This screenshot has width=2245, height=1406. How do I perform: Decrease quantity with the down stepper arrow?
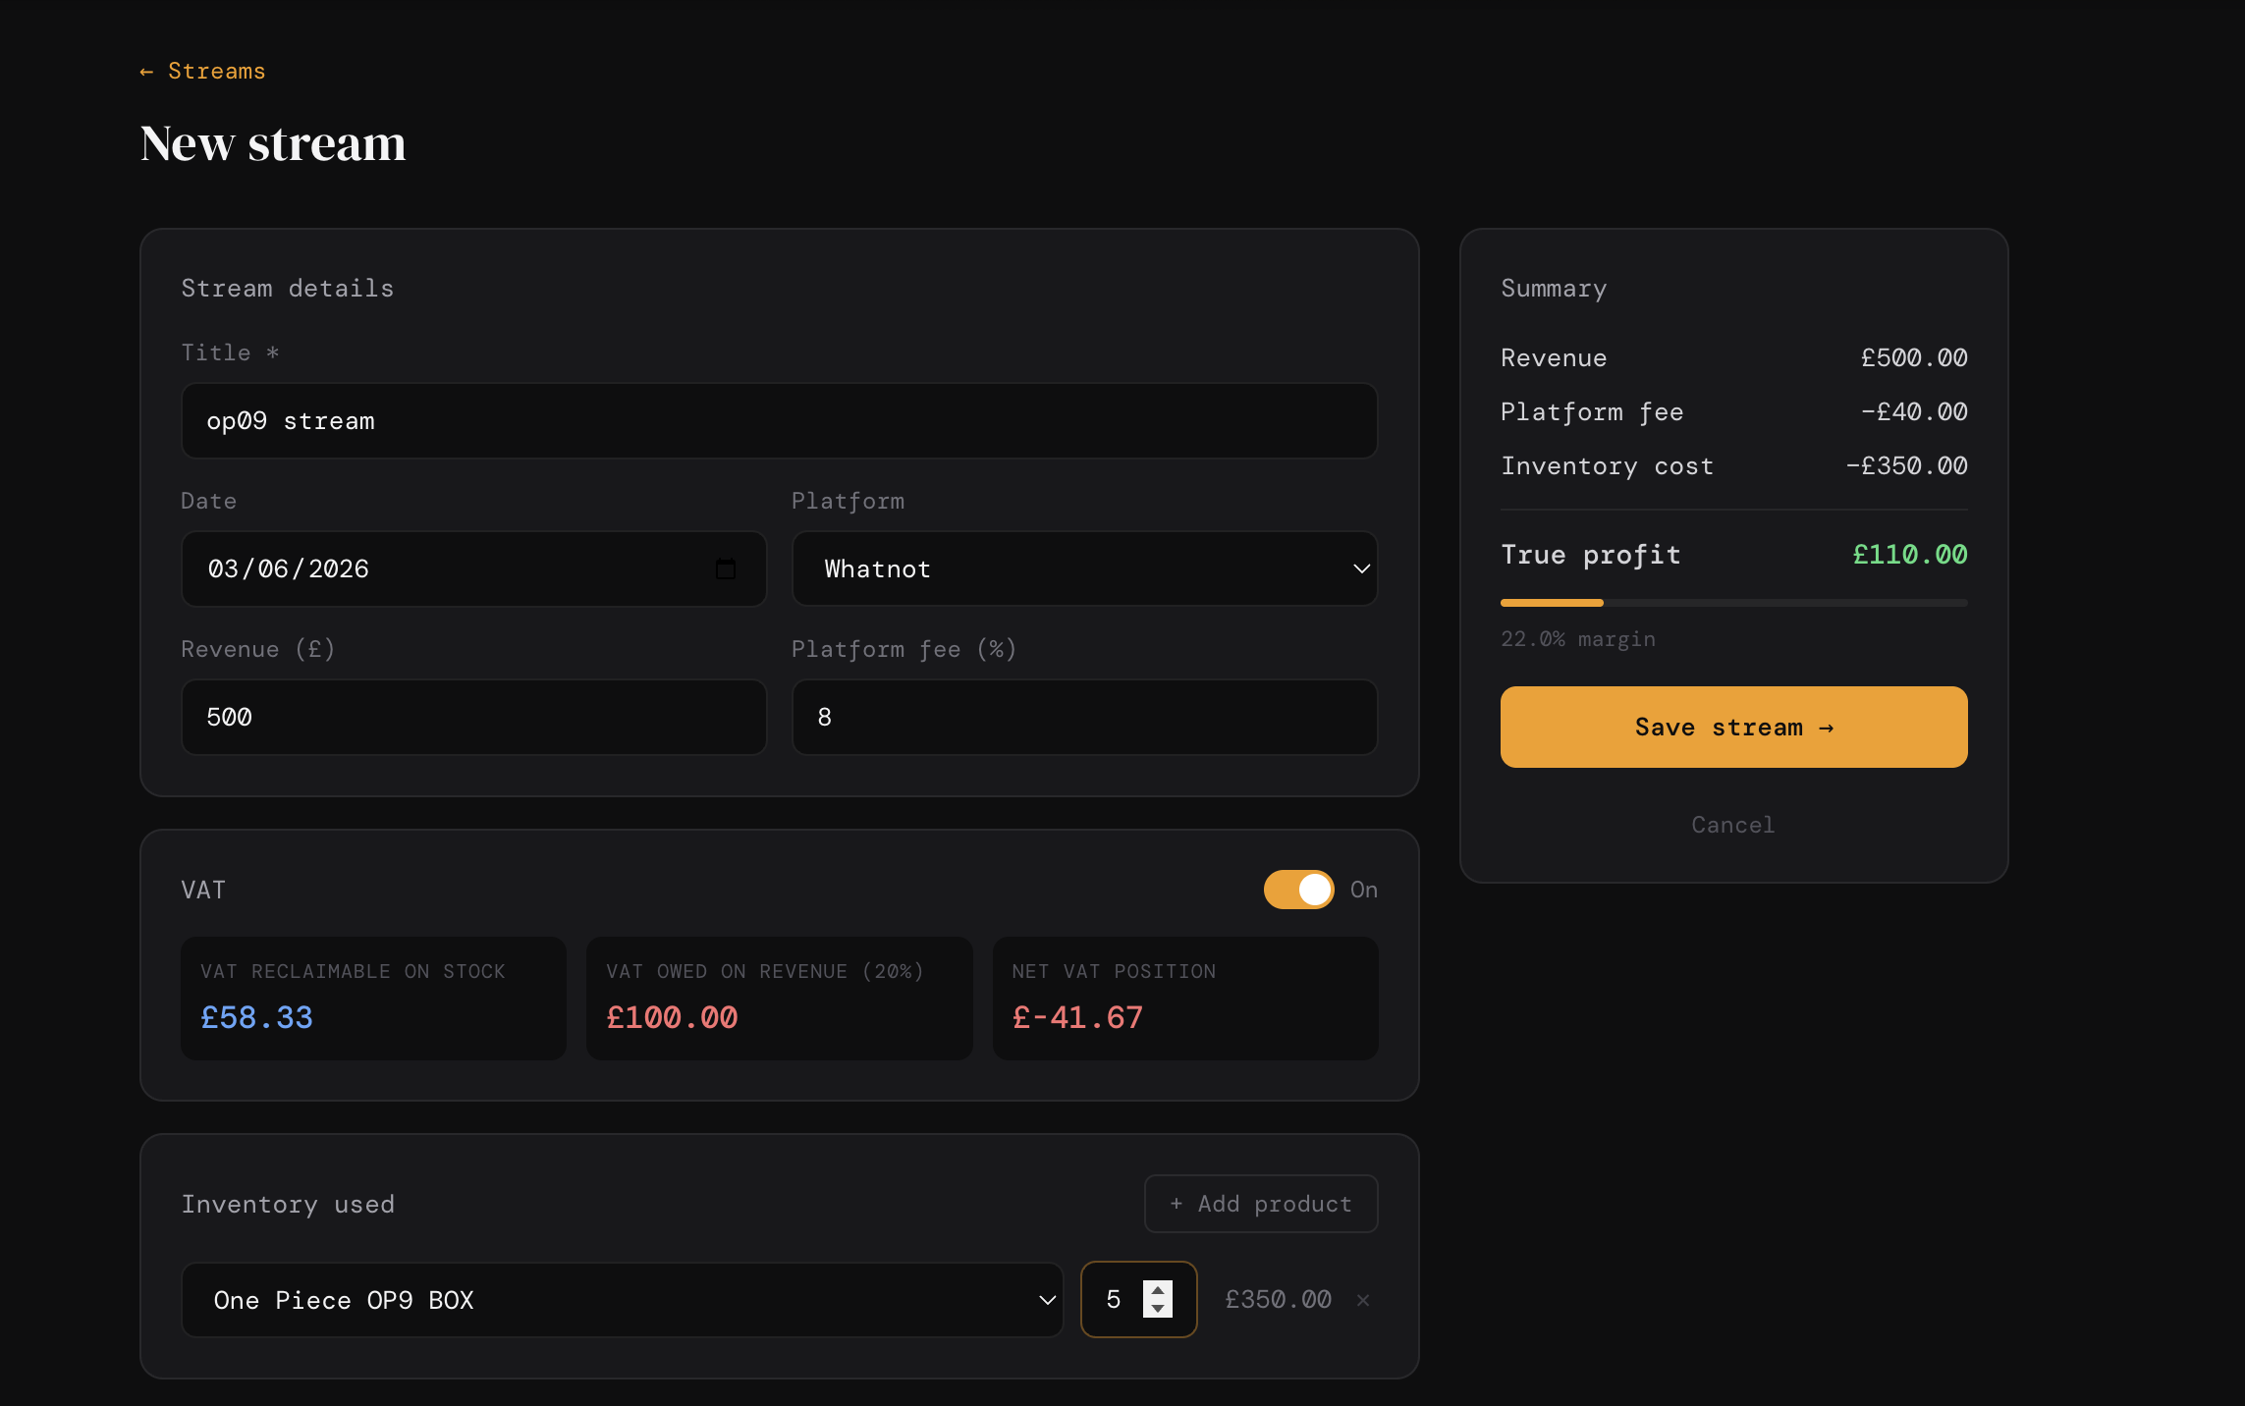pyautogui.click(x=1158, y=1309)
